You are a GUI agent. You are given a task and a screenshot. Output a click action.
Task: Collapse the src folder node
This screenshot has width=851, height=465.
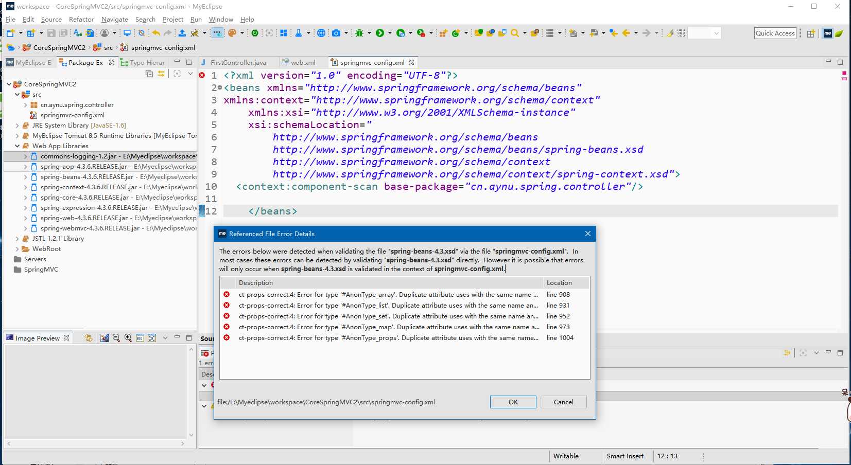(x=17, y=95)
